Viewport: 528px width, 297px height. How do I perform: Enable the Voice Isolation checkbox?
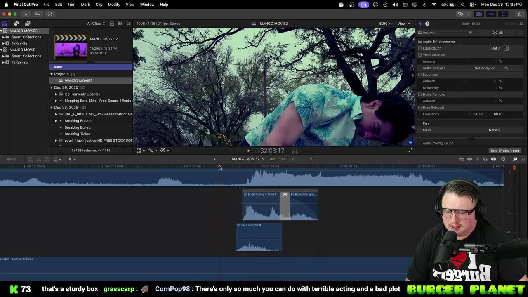coord(420,55)
